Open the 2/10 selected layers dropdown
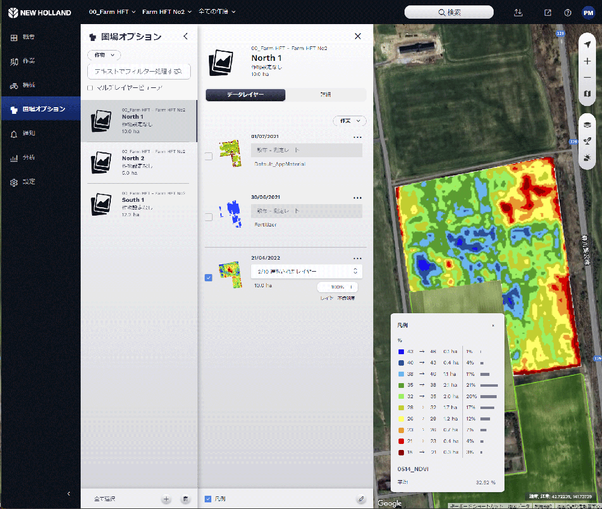The image size is (602, 509). tap(306, 271)
